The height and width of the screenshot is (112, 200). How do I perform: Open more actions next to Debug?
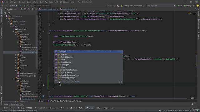click(193, 6)
